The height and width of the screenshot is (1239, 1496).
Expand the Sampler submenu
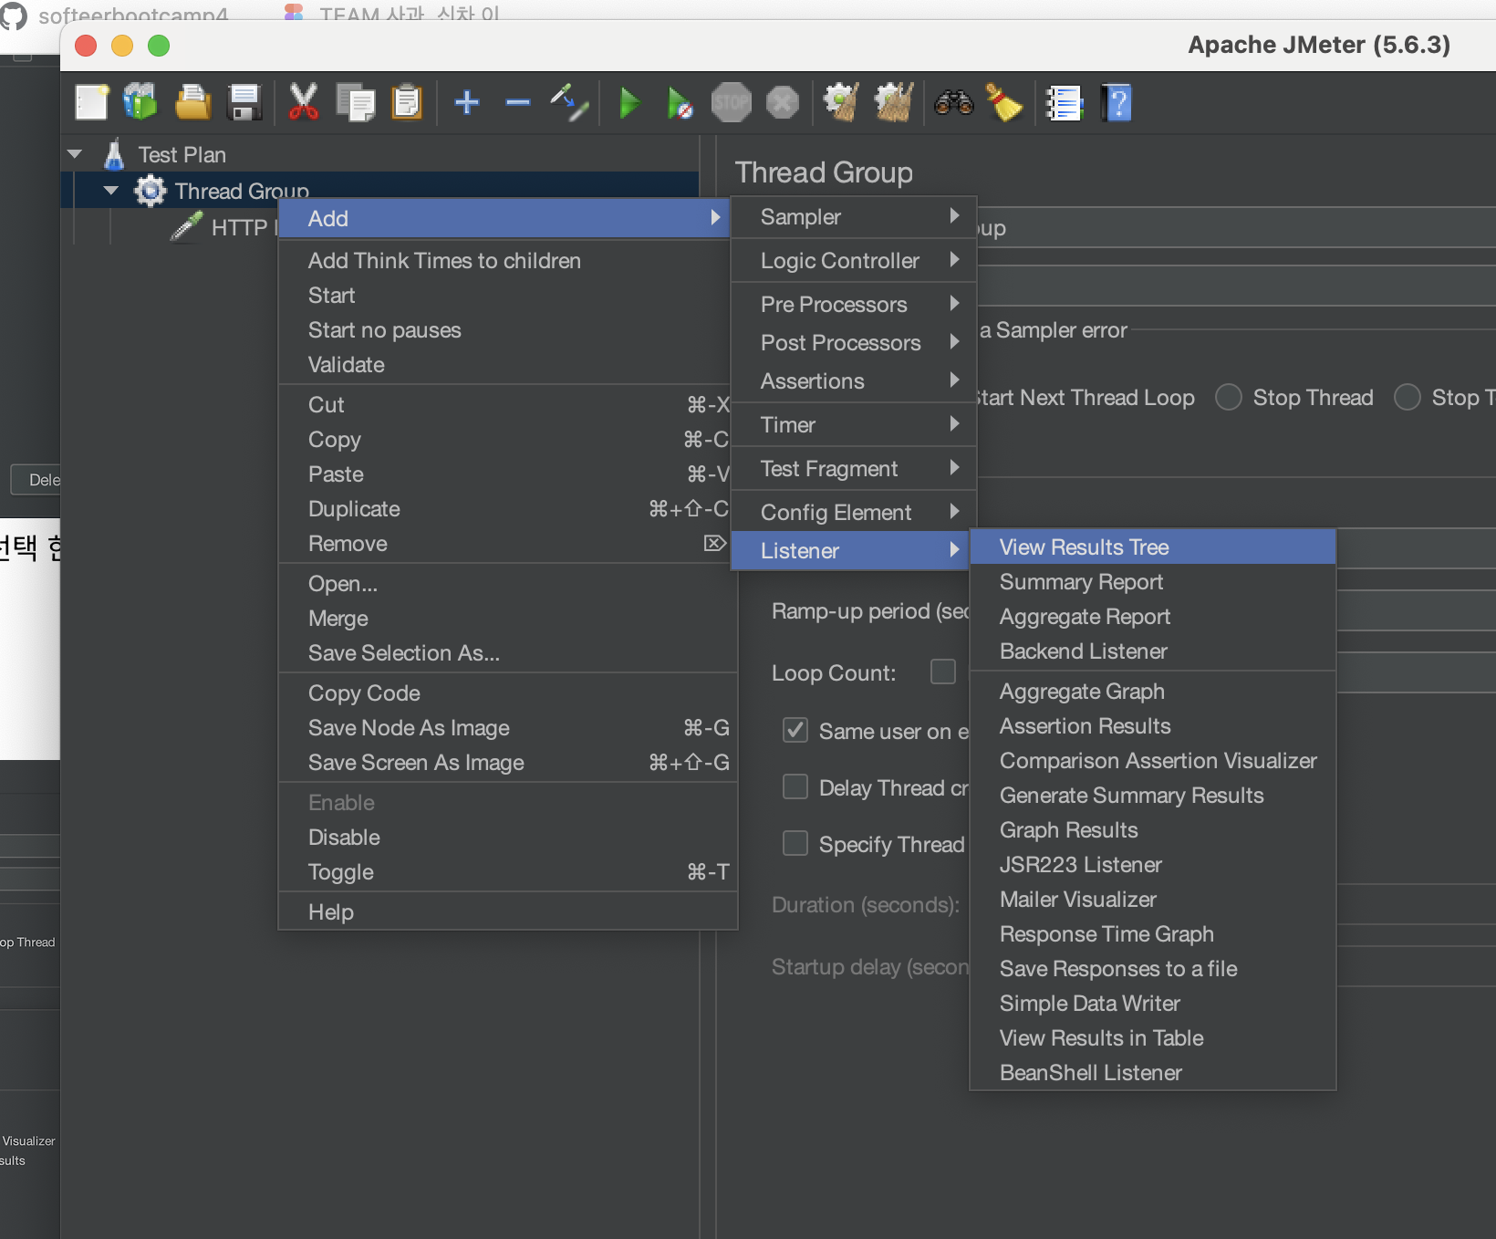(x=854, y=216)
